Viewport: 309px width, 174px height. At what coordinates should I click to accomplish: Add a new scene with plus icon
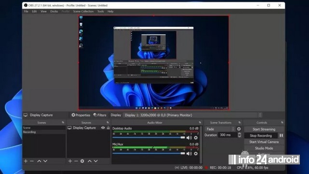26,161
